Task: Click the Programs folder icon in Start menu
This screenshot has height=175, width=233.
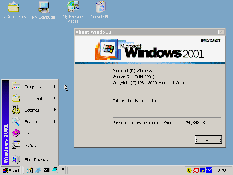Action: click(x=16, y=86)
